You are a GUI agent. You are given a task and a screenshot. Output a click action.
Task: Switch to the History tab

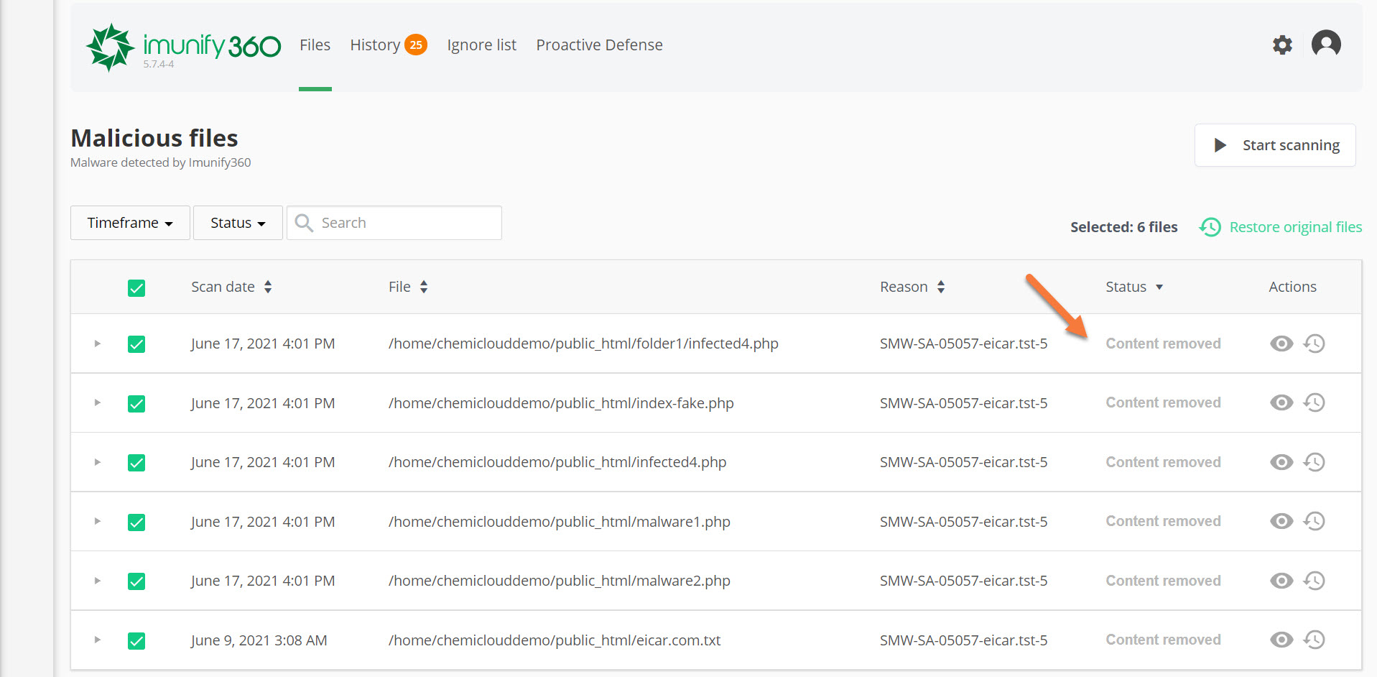coord(374,45)
